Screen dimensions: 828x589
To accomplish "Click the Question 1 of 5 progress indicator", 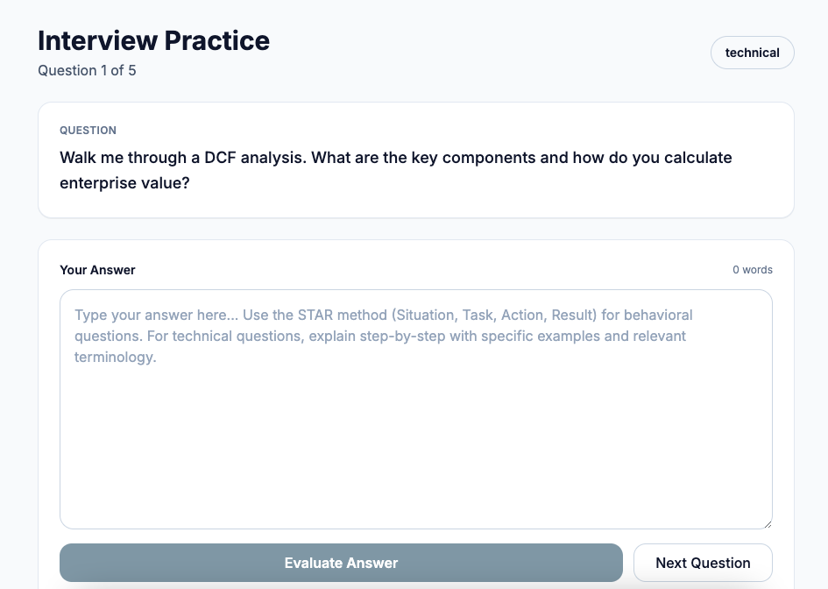I will point(87,70).
